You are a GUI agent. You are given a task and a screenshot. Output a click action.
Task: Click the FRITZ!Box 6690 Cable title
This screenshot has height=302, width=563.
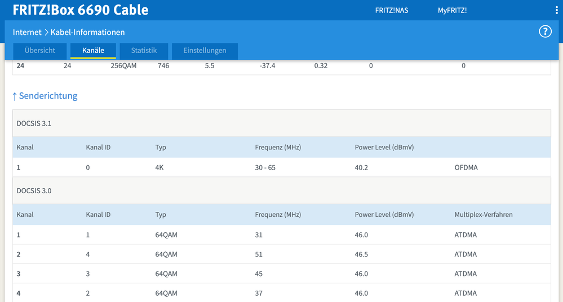(x=81, y=10)
